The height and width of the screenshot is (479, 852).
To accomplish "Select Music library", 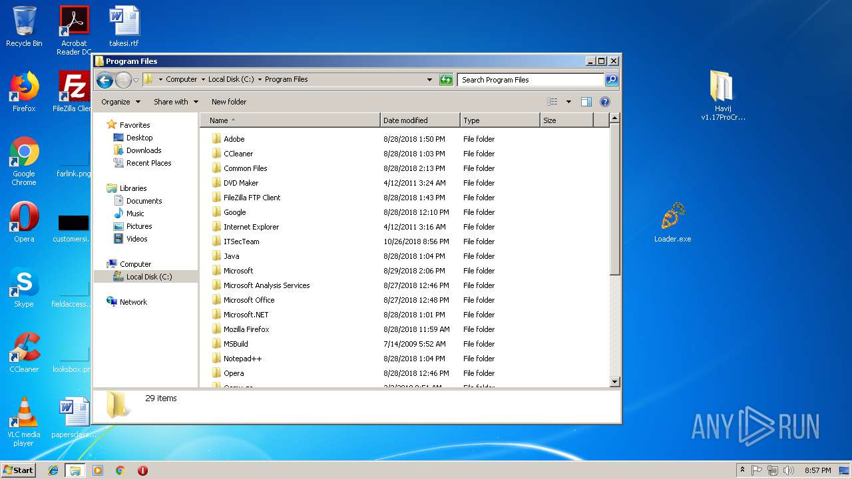I will tap(135, 214).
